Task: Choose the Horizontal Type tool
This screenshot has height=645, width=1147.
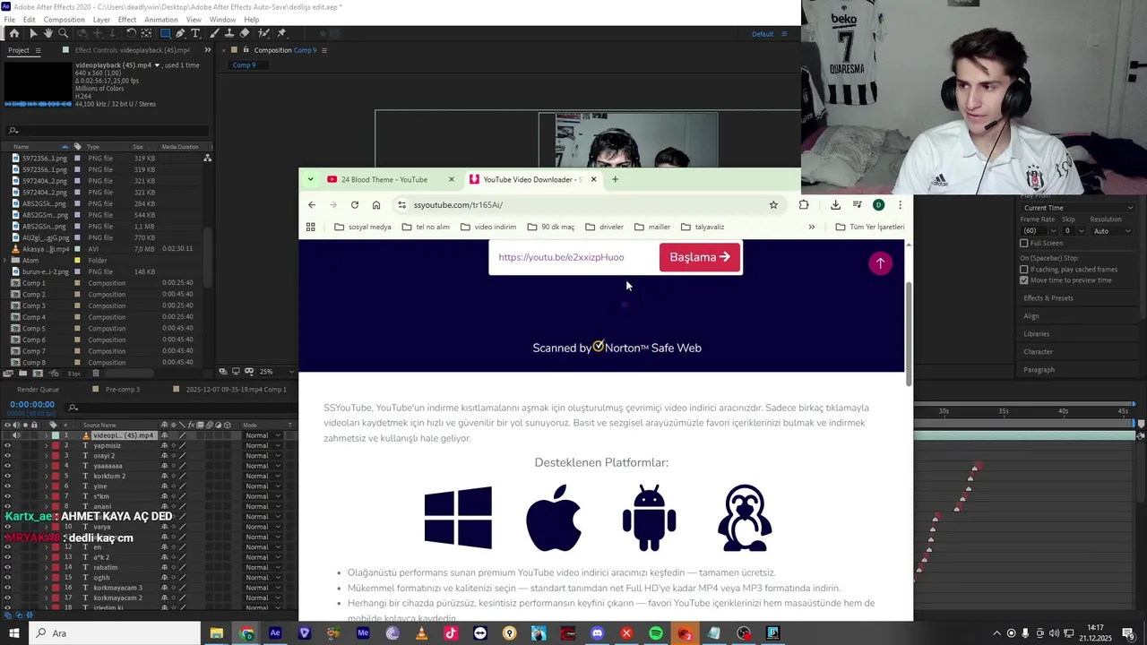Action: tap(195, 33)
